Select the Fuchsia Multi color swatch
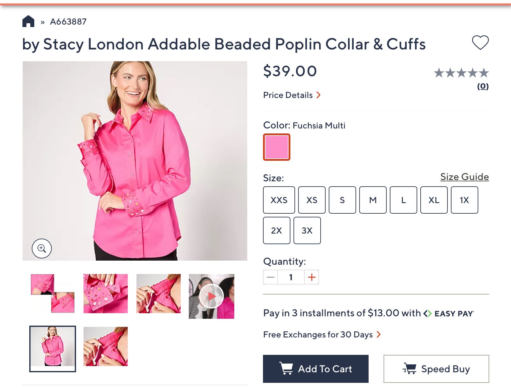Image resolution: width=511 pixels, height=390 pixels. 277,147
